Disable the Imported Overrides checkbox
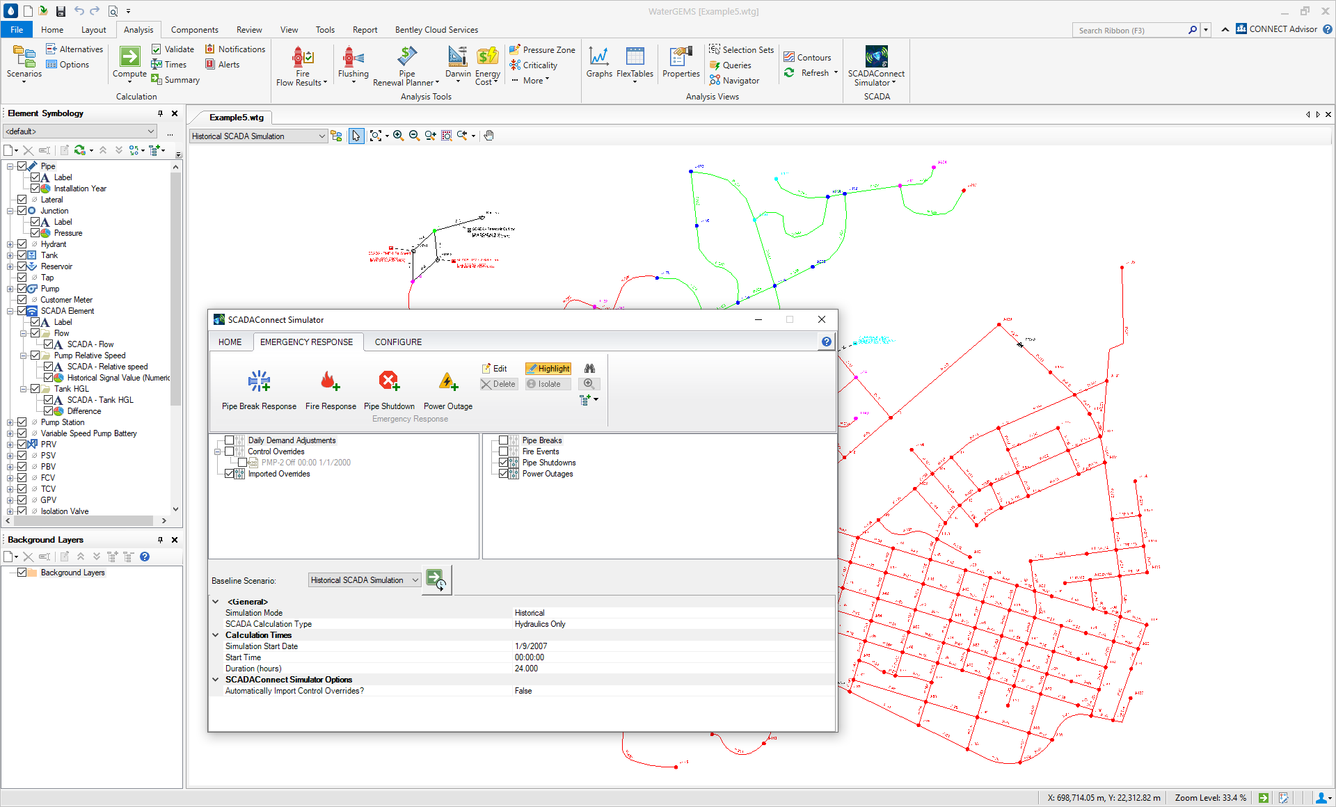This screenshot has height=807, width=1336. pos(230,474)
